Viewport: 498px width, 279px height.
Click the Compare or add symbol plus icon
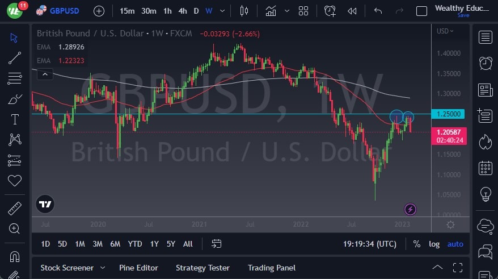(x=99, y=11)
